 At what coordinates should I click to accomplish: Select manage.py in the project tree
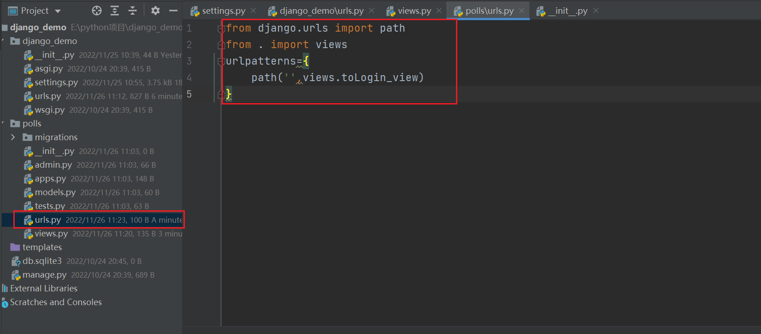pos(44,275)
